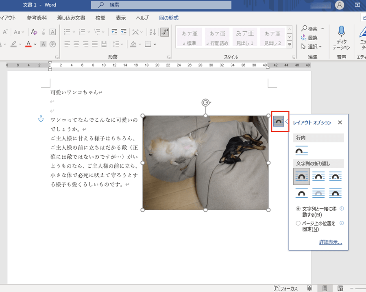
Task: Click the 詳細表示... link
Action: coord(331,242)
